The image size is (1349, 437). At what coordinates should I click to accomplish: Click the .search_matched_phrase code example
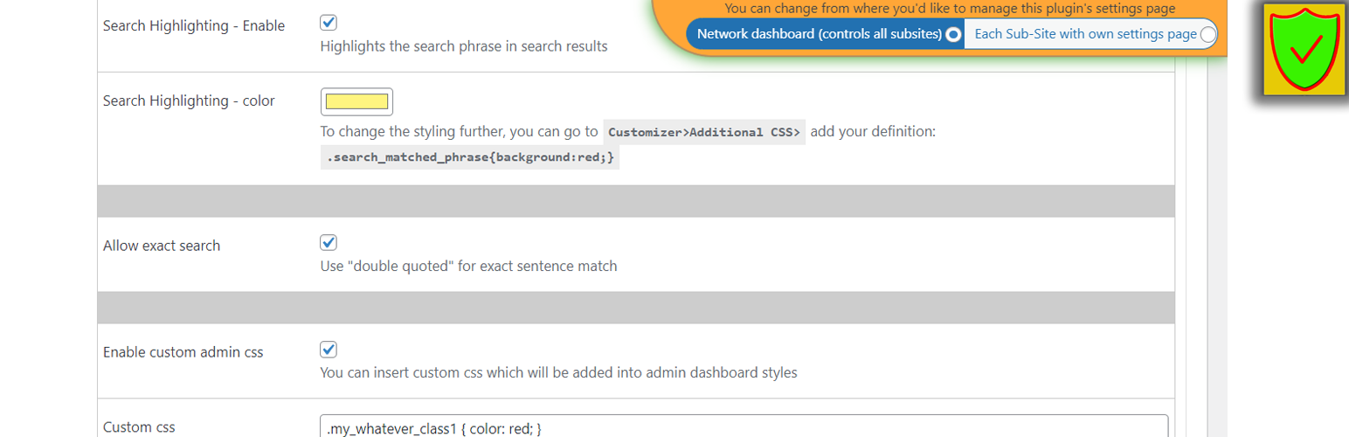[x=470, y=158]
